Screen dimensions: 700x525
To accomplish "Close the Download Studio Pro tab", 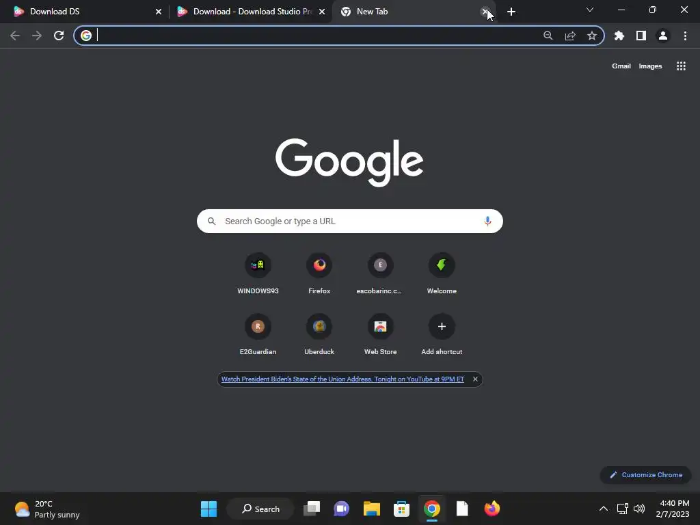I will 322,12.
